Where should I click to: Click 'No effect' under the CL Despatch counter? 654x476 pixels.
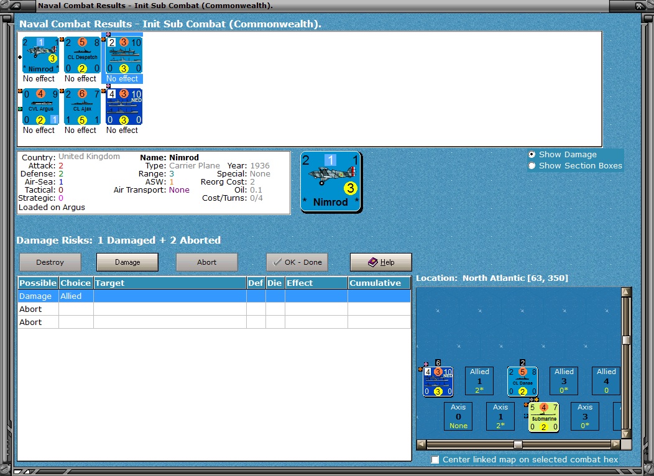click(x=80, y=79)
